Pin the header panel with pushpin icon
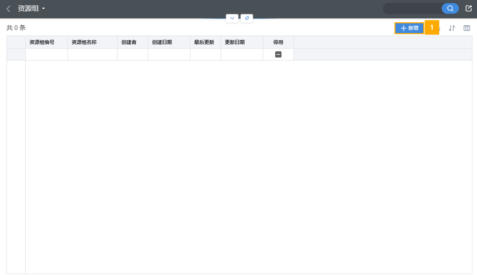Screen dimensions: 477x275 [x=247, y=18]
